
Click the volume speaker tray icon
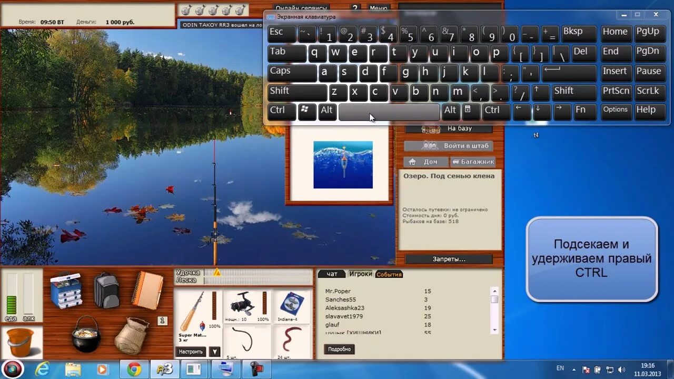click(621, 370)
